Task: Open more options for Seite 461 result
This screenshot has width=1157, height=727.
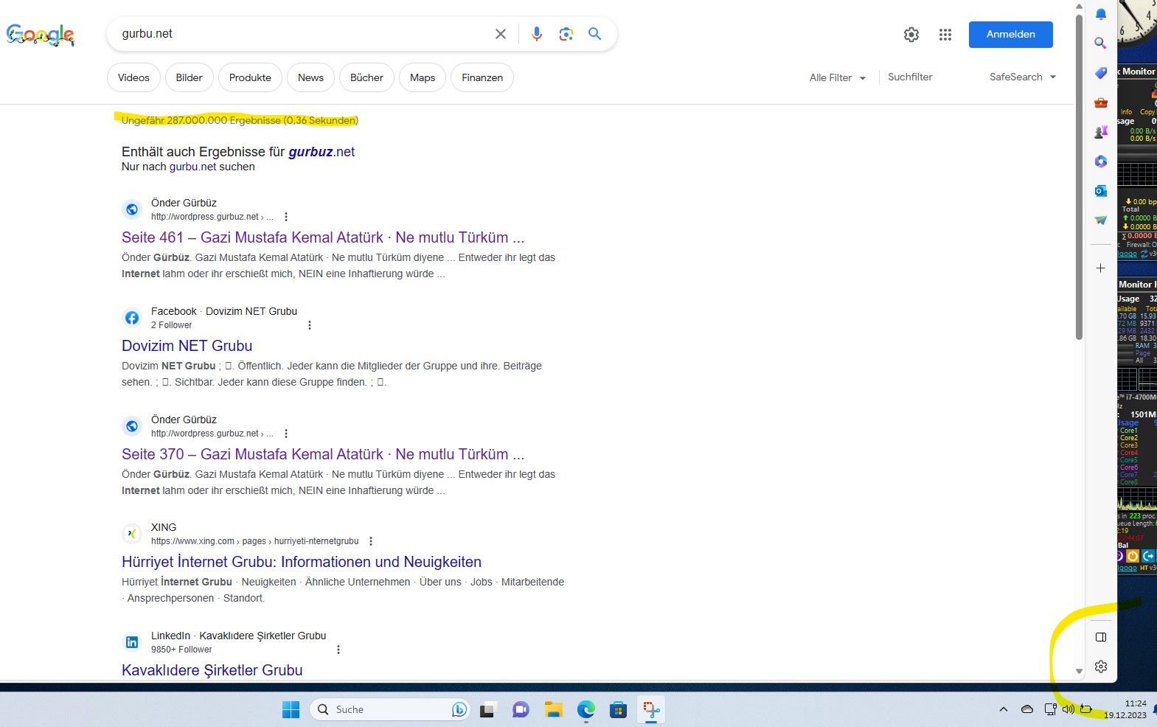Action: point(286,217)
